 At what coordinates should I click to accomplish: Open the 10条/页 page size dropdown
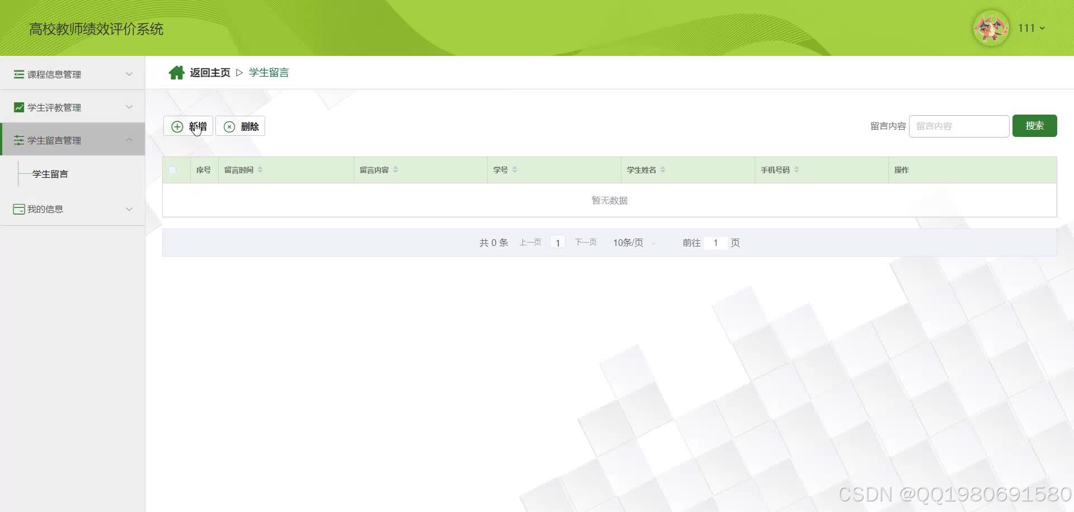point(634,243)
